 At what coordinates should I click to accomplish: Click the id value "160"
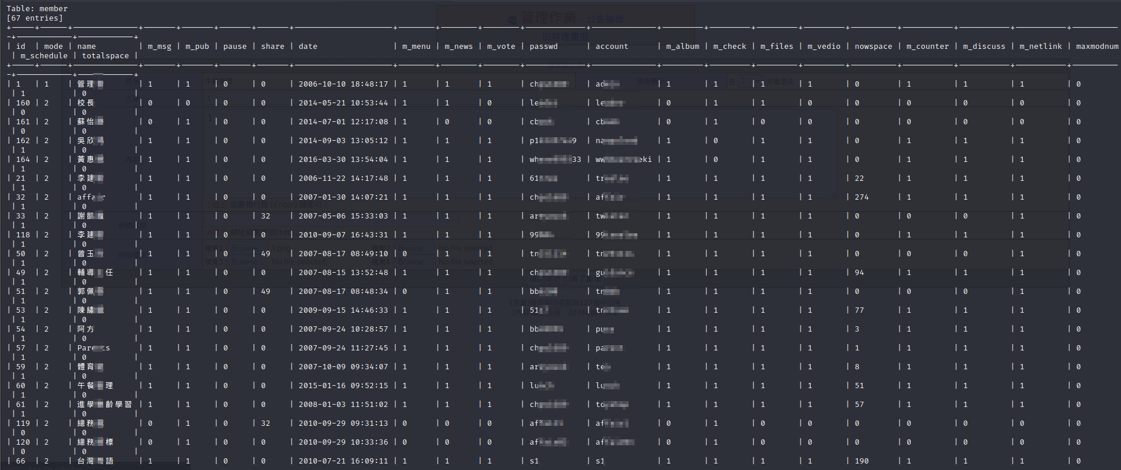pyautogui.click(x=23, y=103)
